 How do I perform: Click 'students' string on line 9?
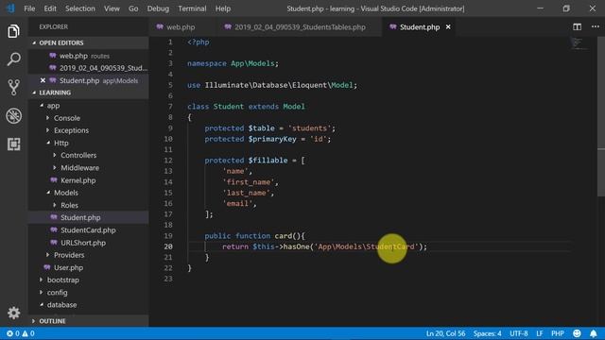(309, 128)
